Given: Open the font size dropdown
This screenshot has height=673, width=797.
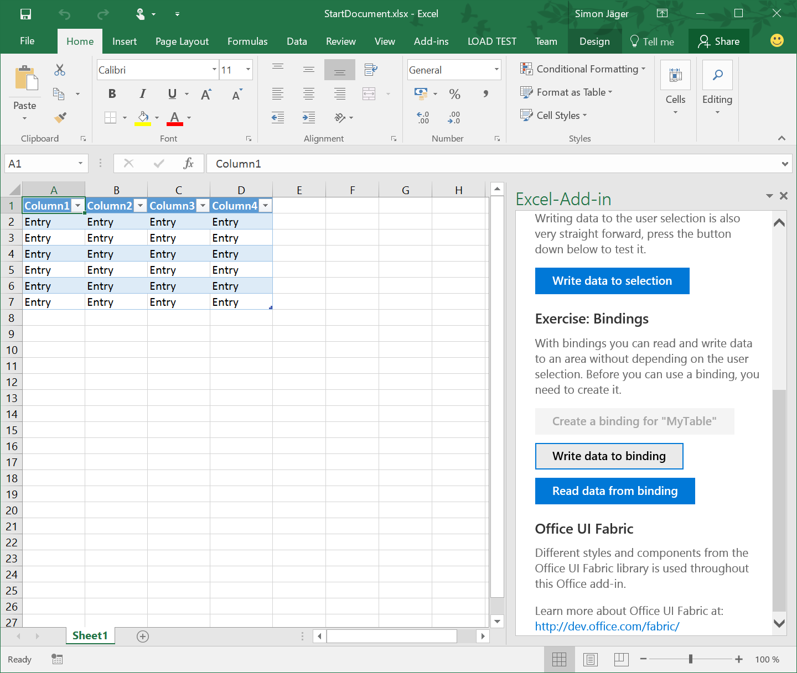Looking at the screenshot, I should pos(248,70).
